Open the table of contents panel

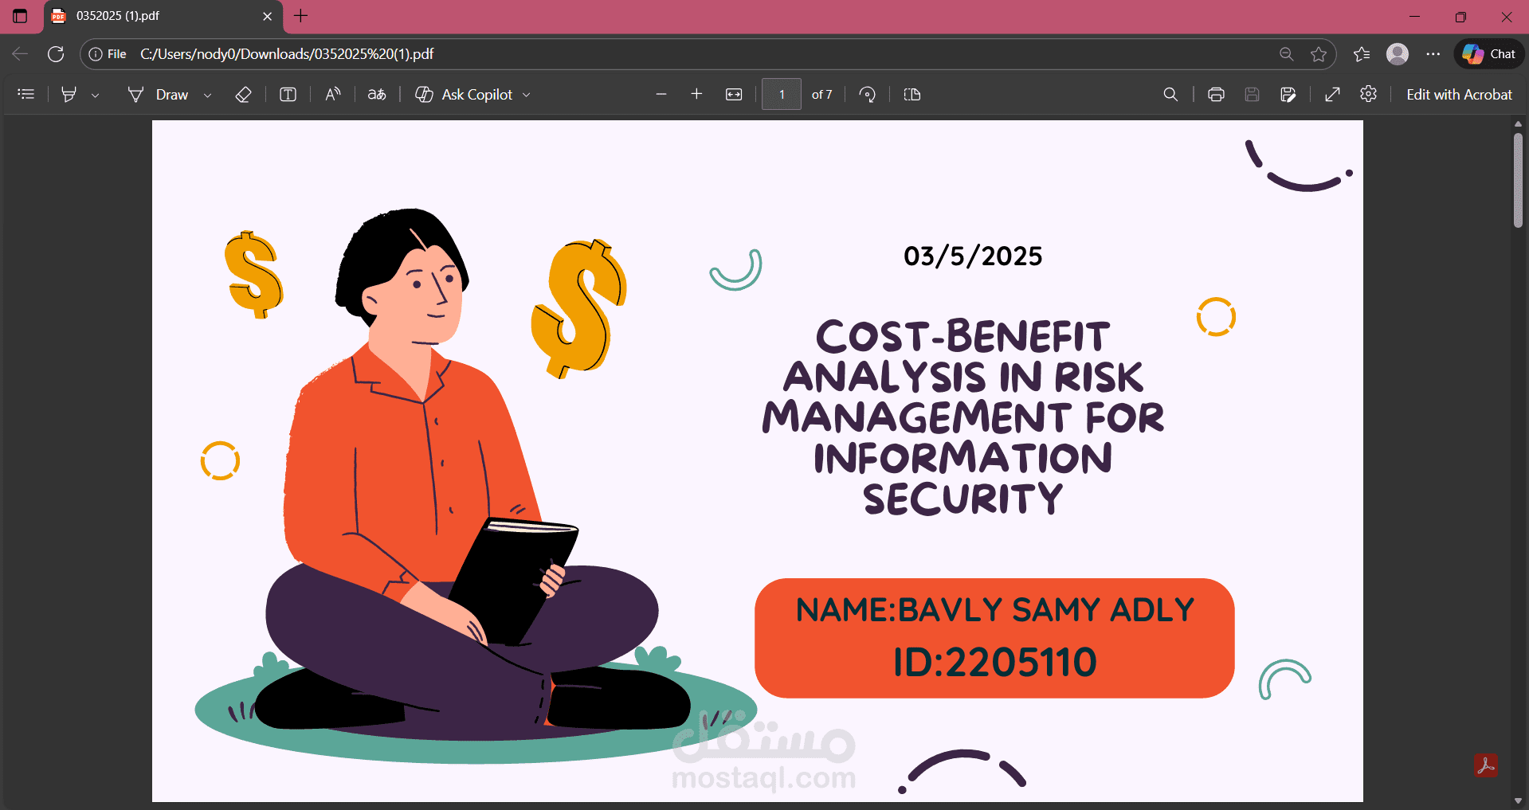pos(26,94)
